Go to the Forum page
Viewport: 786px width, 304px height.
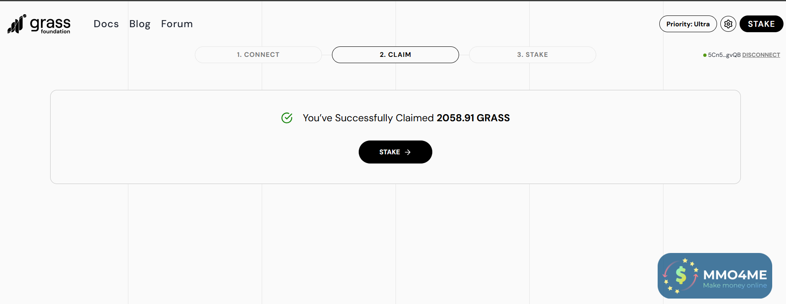[x=177, y=24]
